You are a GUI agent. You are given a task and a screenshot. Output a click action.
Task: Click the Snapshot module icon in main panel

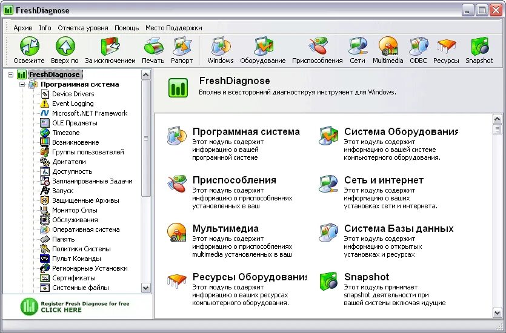pos(328,281)
